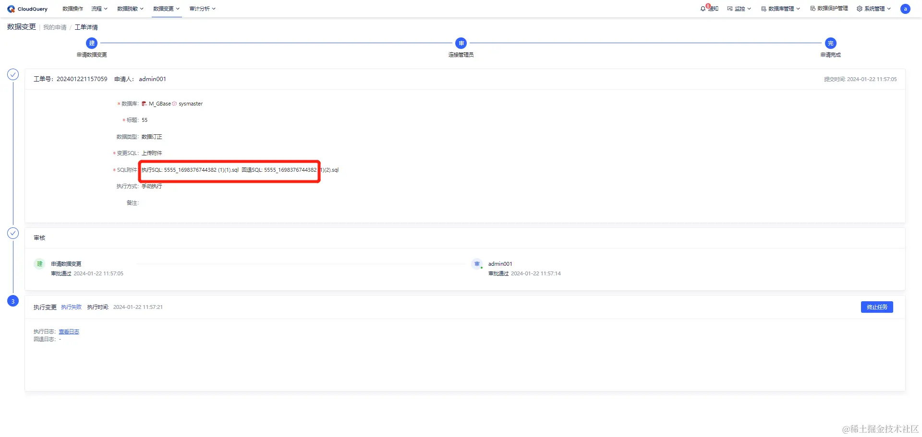Click the 审 step circle in progress bar
This screenshot has height=437, width=922.
[461, 43]
